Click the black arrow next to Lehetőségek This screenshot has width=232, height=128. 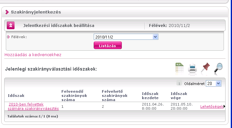[225, 107]
